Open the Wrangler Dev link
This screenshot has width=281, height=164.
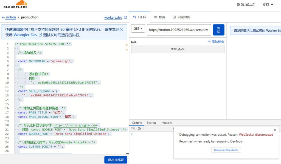coord(26,35)
